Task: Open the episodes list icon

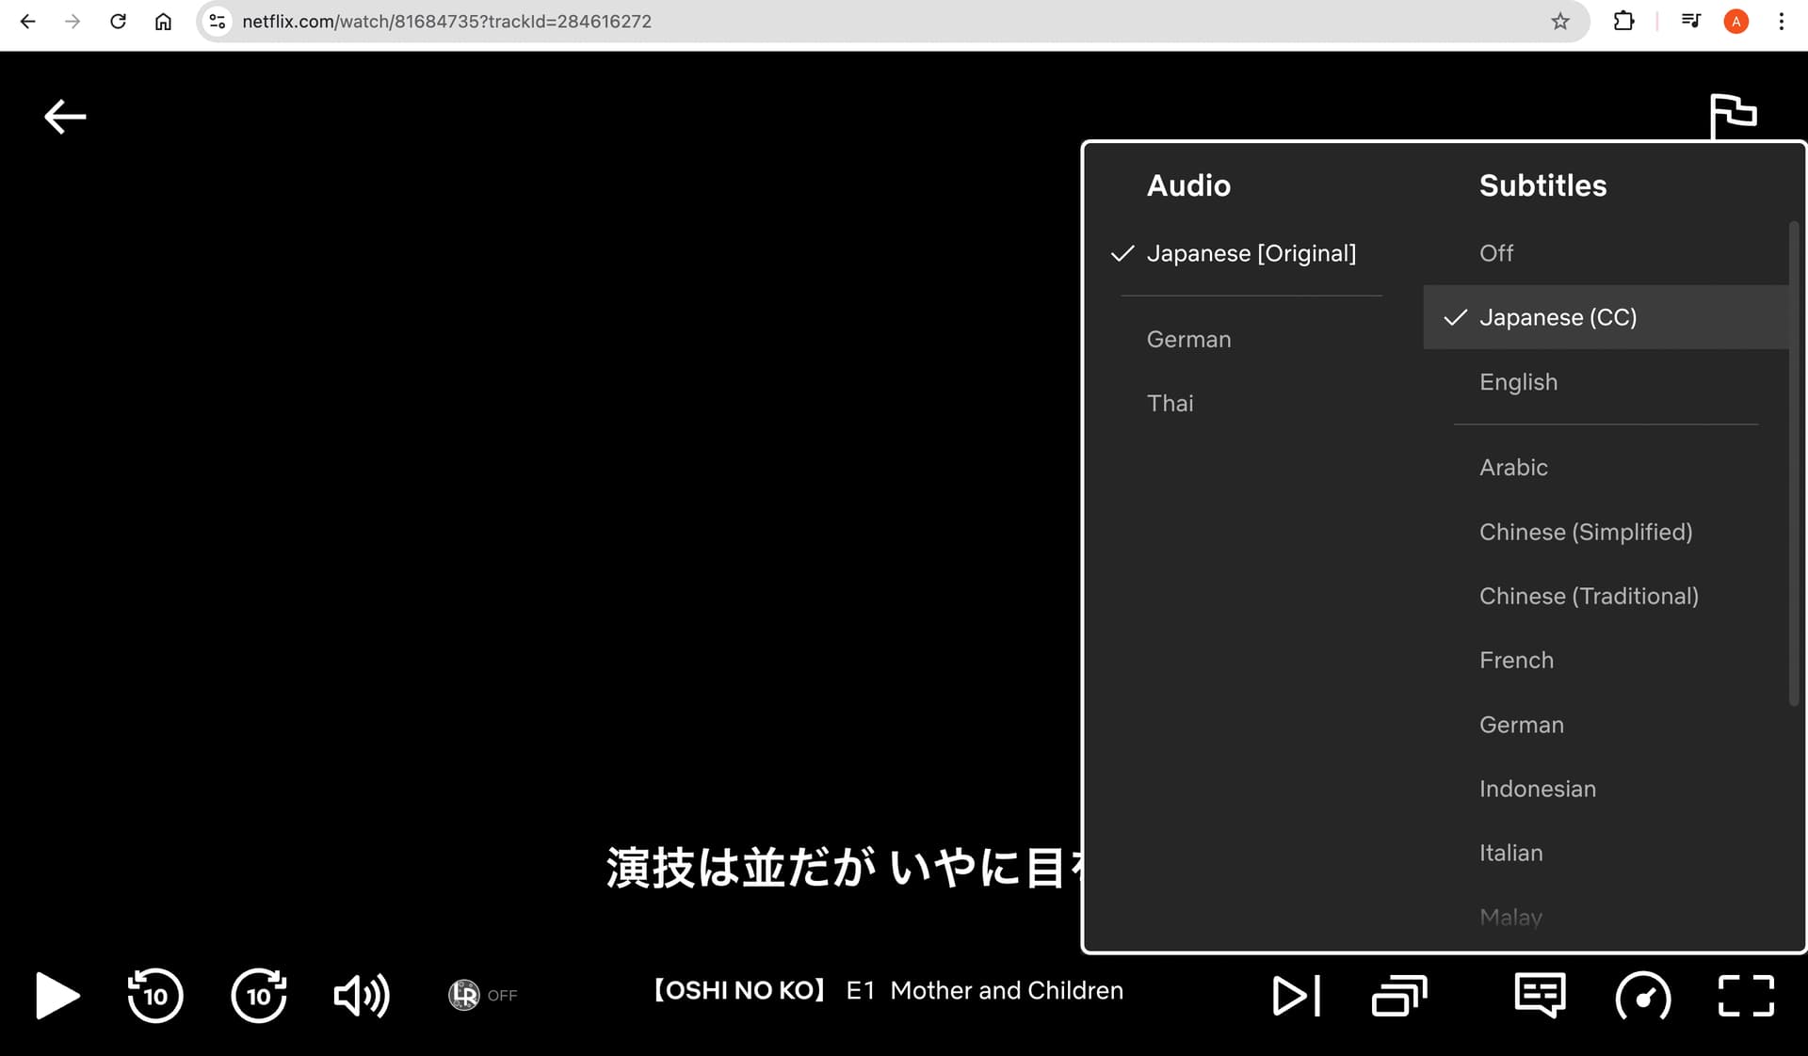Action: click(x=1399, y=995)
